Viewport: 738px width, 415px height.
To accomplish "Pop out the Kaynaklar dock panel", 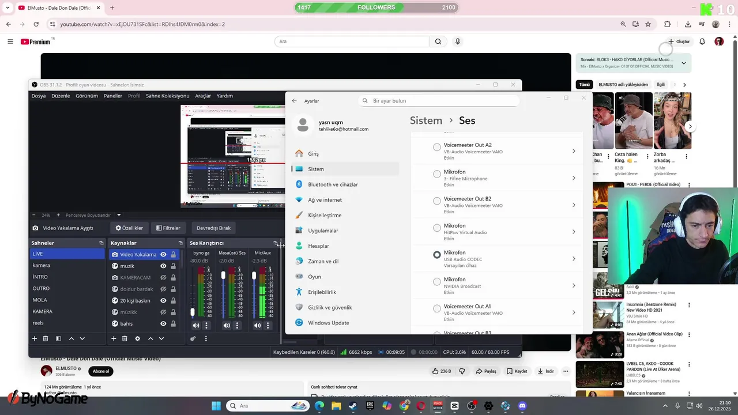I will point(180,243).
